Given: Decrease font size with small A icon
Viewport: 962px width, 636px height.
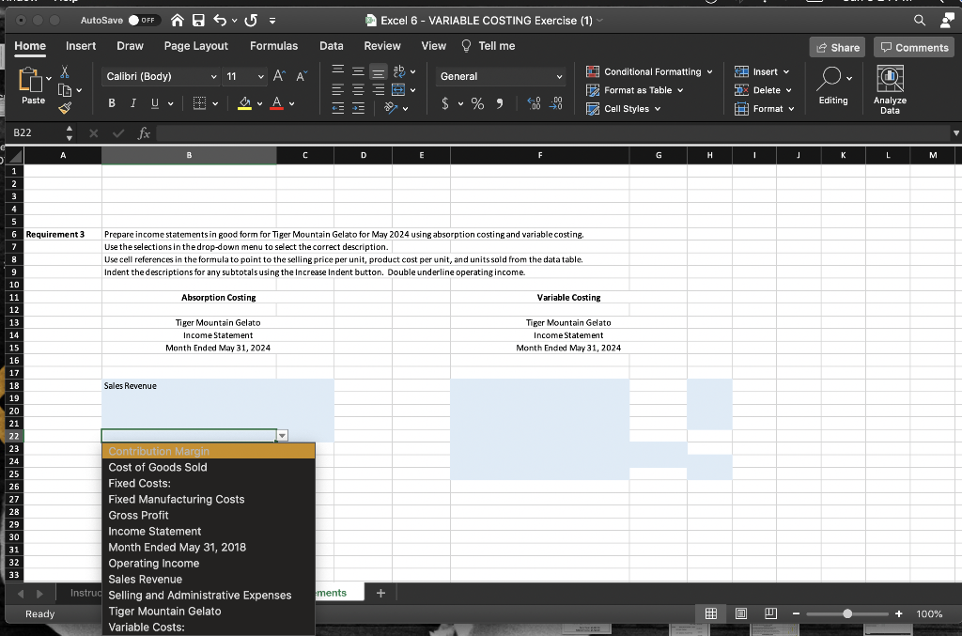Looking at the screenshot, I should click(302, 76).
